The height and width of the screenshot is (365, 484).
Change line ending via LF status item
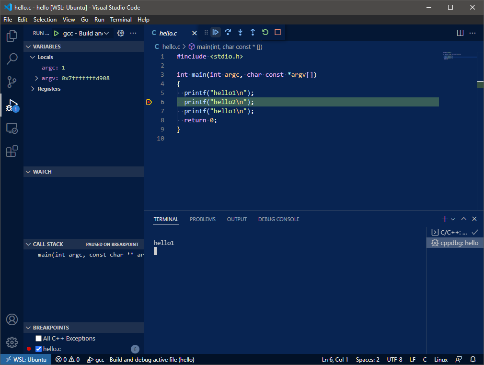(413, 359)
